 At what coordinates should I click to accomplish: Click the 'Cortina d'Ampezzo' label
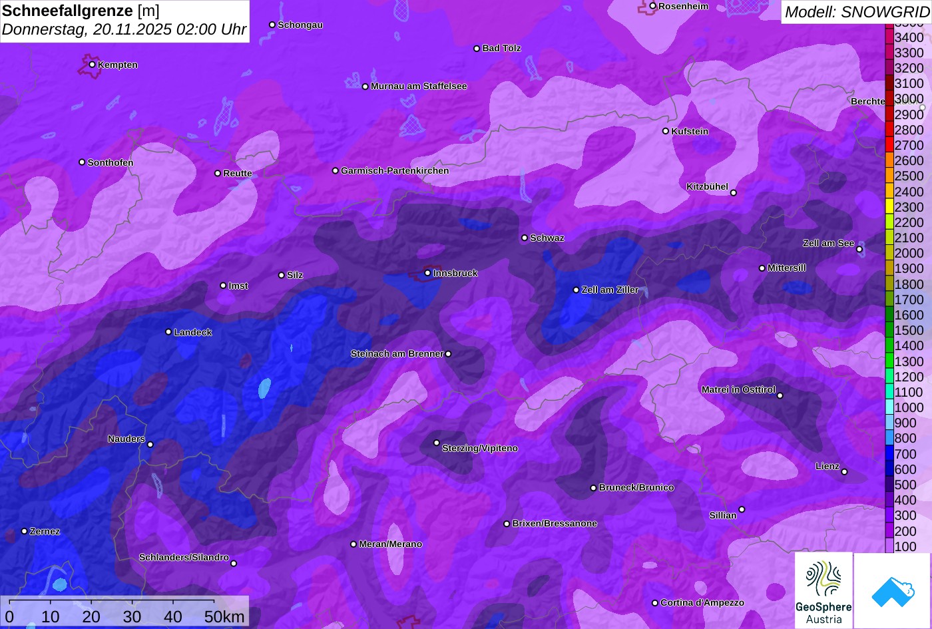(702, 602)
